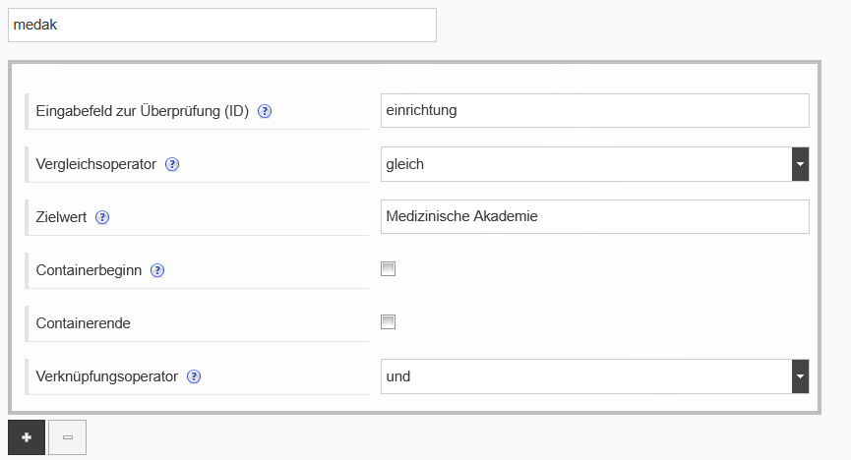Open the Vergleichsoperator help tooltip icon
The height and width of the screenshot is (460, 851).
click(x=172, y=164)
